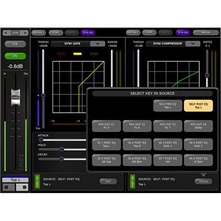The width and height of the screenshot is (221, 221).
Task: Toggle the CUE button for CH01
Action: click(15, 44)
